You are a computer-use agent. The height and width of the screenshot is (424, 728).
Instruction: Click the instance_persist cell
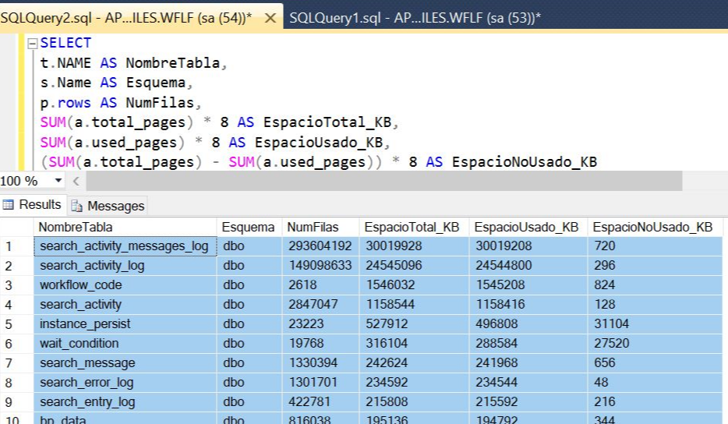(125, 324)
